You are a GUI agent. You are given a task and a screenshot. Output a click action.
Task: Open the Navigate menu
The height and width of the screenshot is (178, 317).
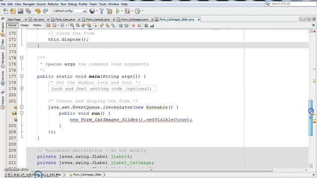[x=29, y=4]
